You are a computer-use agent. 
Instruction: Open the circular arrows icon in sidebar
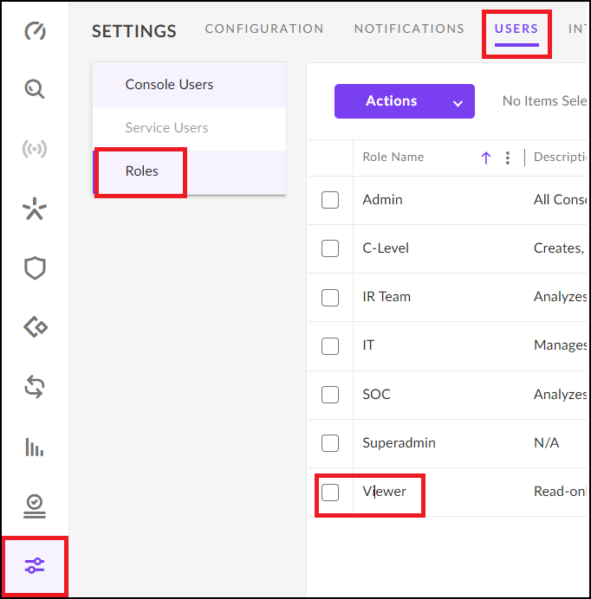tap(35, 387)
